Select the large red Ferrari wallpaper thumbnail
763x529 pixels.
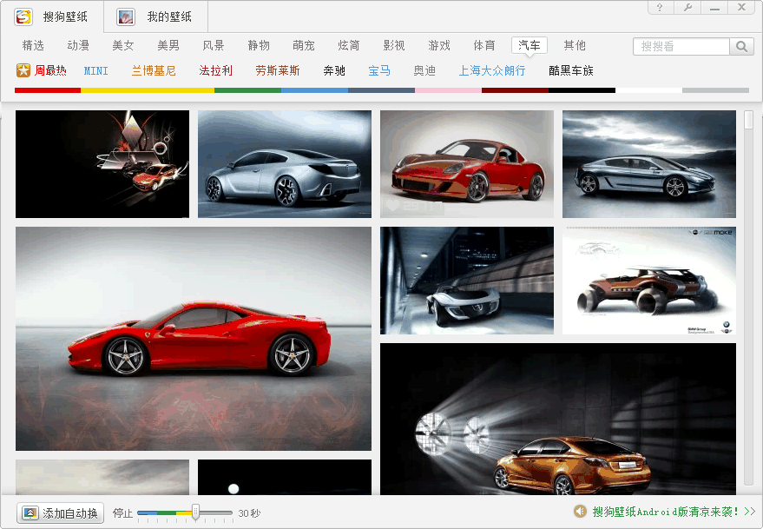[194, 339]
